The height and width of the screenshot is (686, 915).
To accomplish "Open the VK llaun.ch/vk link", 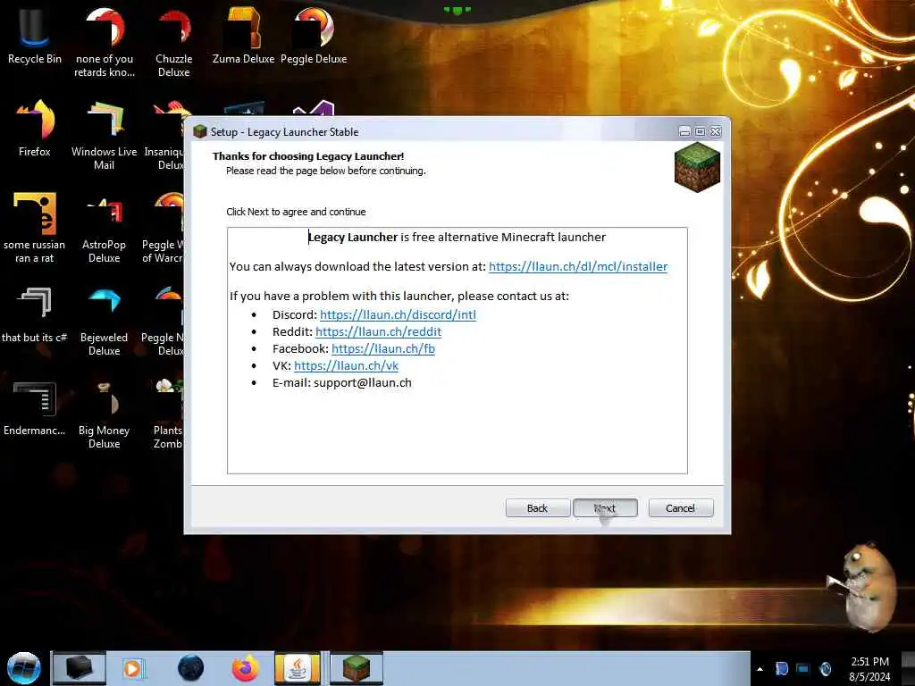I will tap(346, 365).
